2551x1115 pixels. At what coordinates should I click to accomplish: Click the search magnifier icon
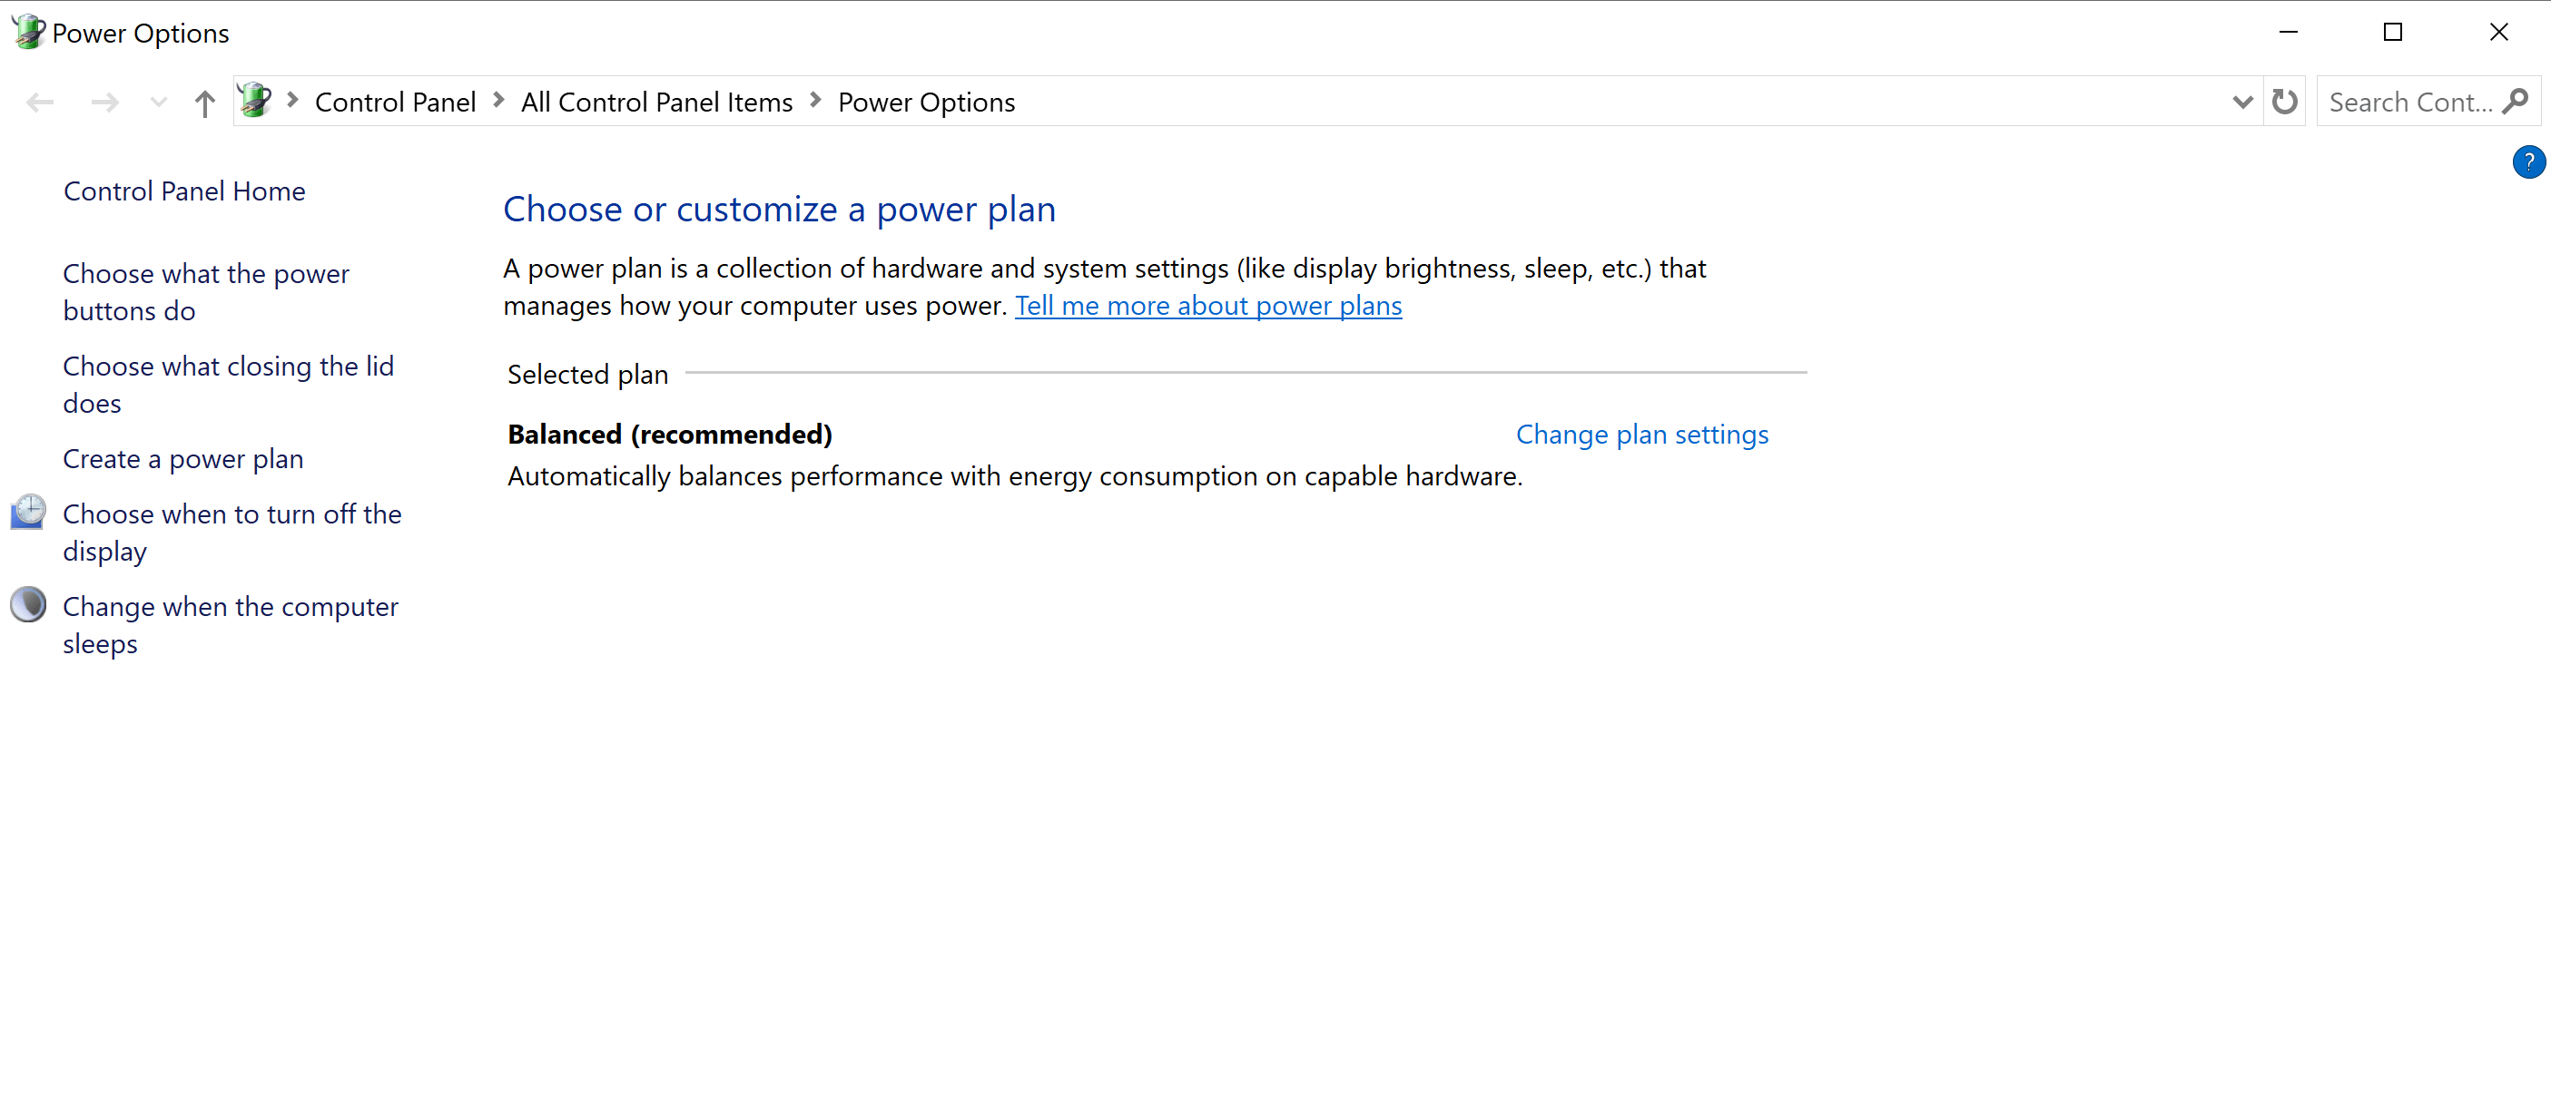(x=2518, y=102)
